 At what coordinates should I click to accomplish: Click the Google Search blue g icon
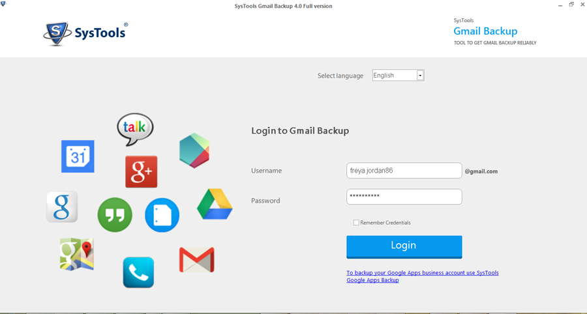point(62,207)
